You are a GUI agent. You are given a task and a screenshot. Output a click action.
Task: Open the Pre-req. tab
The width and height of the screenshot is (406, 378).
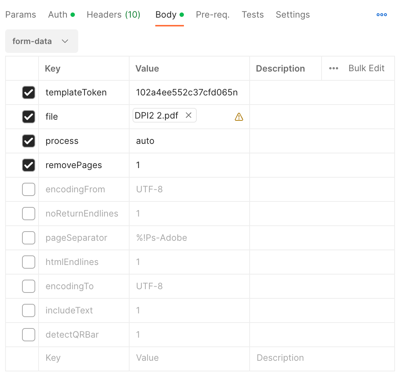[x=213, y=15]
